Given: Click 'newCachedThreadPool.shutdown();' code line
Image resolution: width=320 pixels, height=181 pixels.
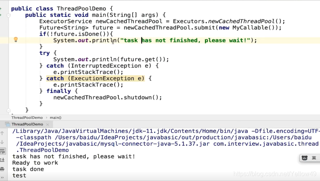Looking at the screenshot, I should (x=107, y=98).
